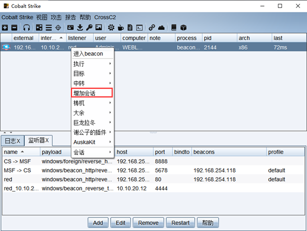The width and height of the screenshot is (307, 231).
Task: Click the 帮助 button below listeners
Action: tap(208, 223)
